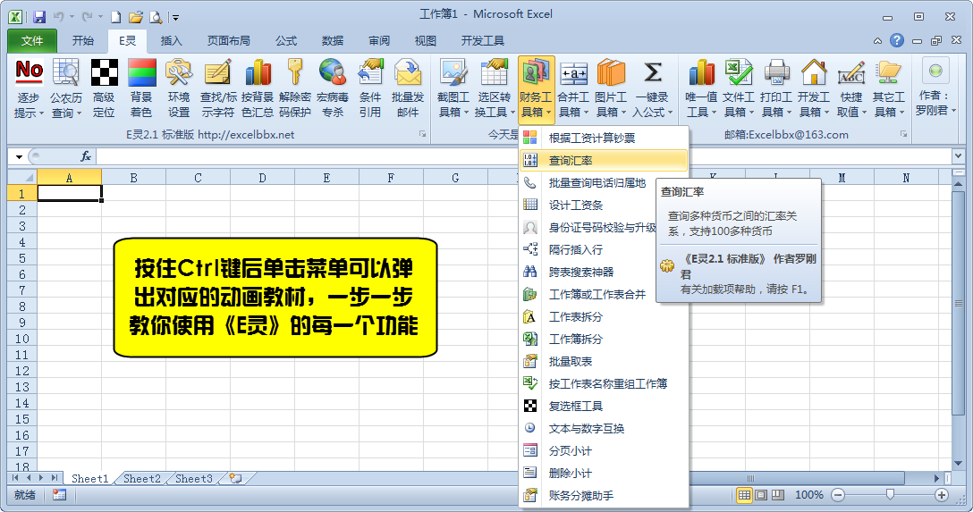This screenshot has width=973, height=512.
Task: Open the 逐步提示 tool
Action: [x=30, y=88]
